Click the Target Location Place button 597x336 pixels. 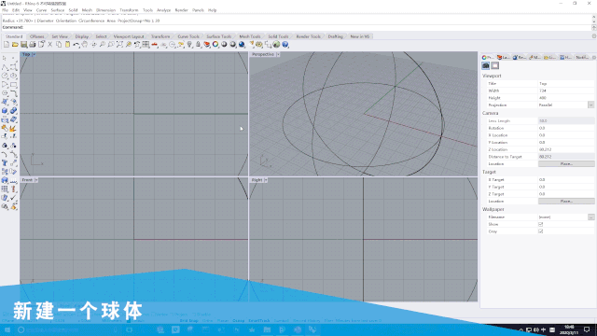click(566, 202)
